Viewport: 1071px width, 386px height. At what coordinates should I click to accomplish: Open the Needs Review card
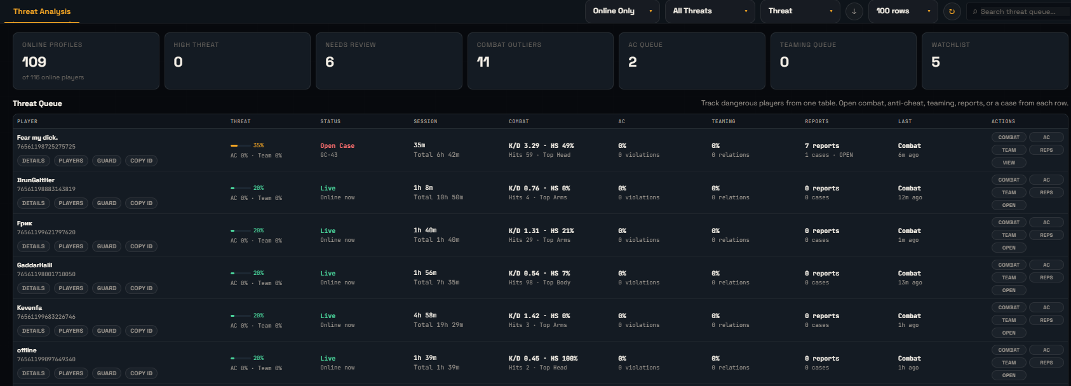(x=389, y=61)
